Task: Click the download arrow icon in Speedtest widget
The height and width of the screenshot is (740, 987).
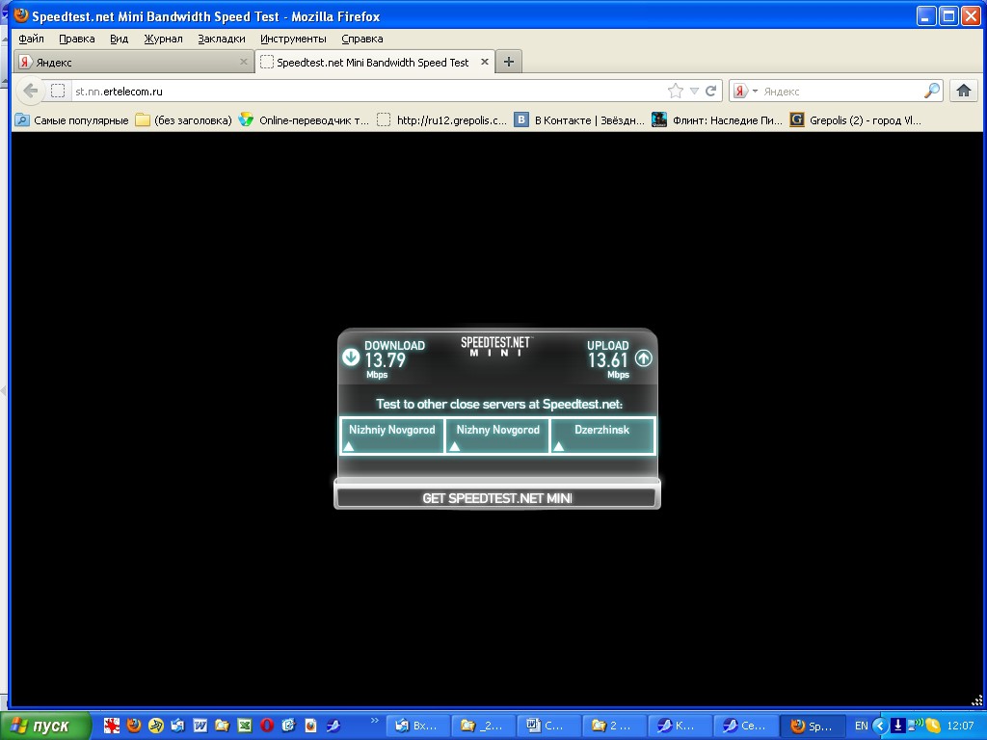Action: (351, 357)
